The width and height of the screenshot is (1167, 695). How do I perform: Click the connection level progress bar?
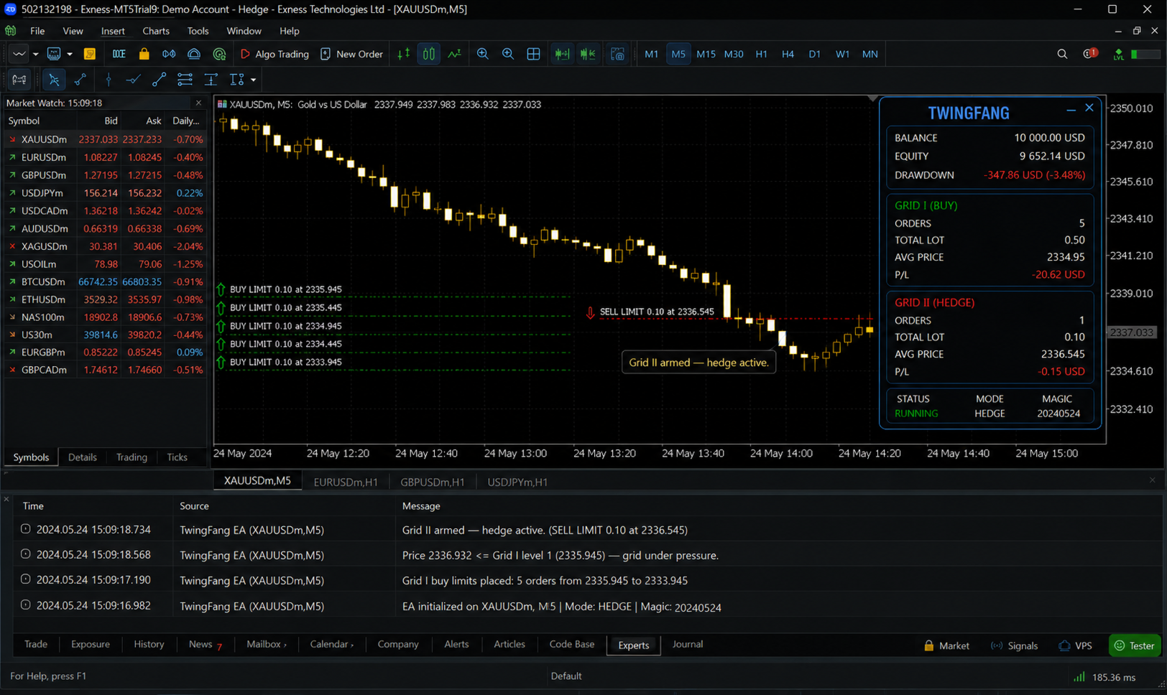(x=1145, y=54)
